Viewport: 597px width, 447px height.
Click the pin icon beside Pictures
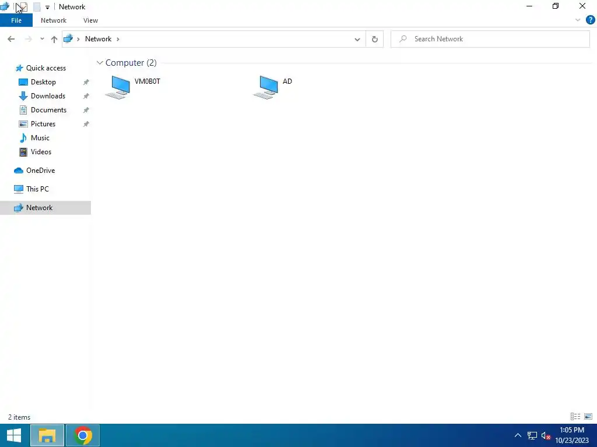click(86, 124)
